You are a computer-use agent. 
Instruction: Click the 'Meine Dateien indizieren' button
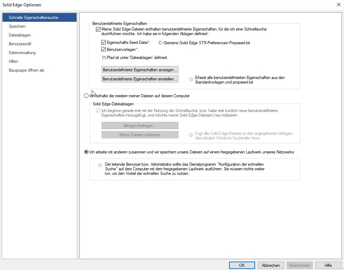[140, 135]
